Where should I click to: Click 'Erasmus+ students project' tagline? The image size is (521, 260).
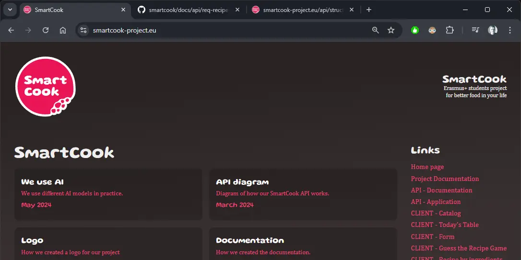click(x=475, y=88)
